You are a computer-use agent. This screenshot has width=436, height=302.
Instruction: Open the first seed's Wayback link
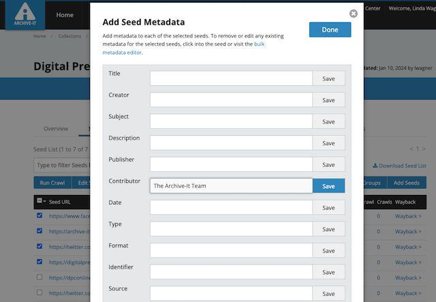point(408,216)
